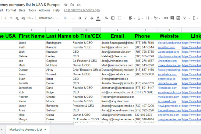Open the borders tool

tap(113, 18)
